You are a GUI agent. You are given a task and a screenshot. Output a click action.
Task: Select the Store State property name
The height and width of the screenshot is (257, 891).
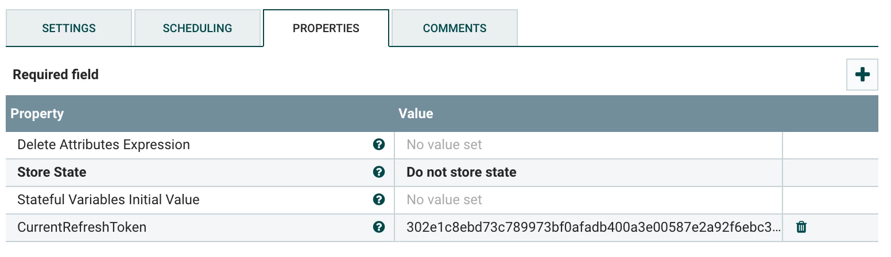click(x=52, y=172)
